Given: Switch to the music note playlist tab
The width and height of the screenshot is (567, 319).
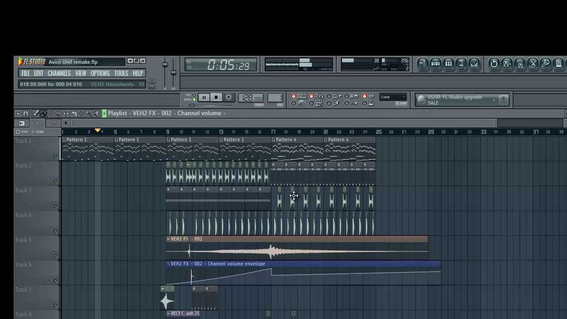Looking at the screenshot, I should point(54,123).
